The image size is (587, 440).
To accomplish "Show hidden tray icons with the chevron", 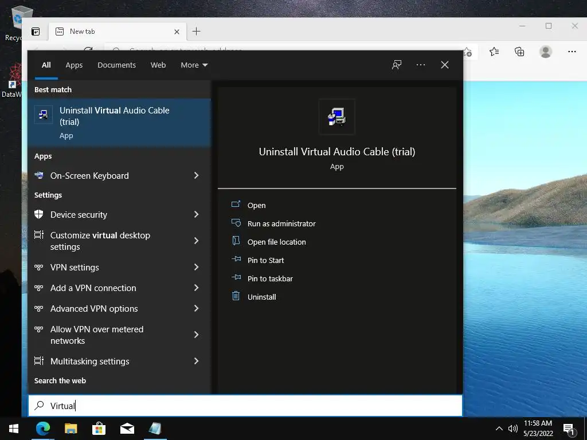I will pyautogui.click(x=499, y=429).
